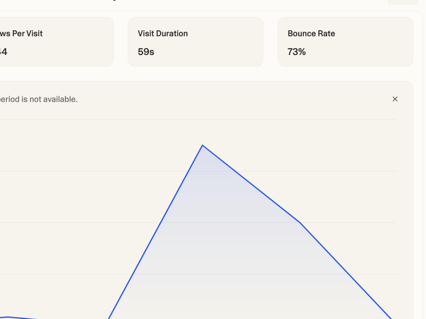Click the low data point at the chart's bottom-left
The height and width of the screenshot is (319, 426).
point(8,317)
